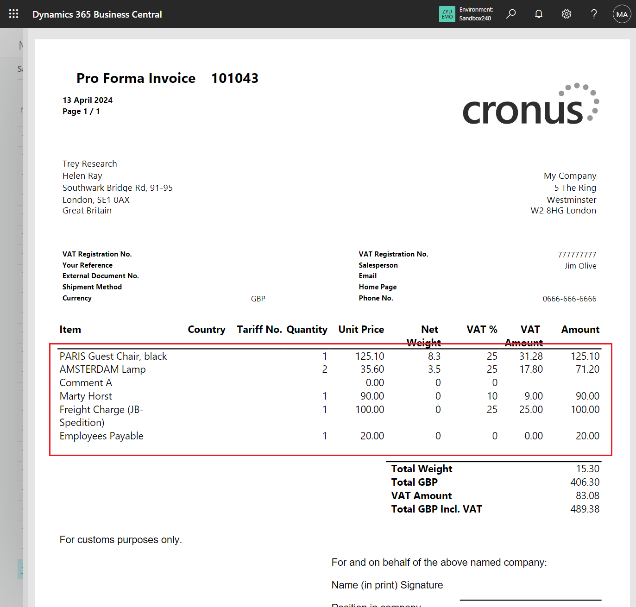
Task: Select the PARIS Guest Chair, black line
Action: (113, 356)
